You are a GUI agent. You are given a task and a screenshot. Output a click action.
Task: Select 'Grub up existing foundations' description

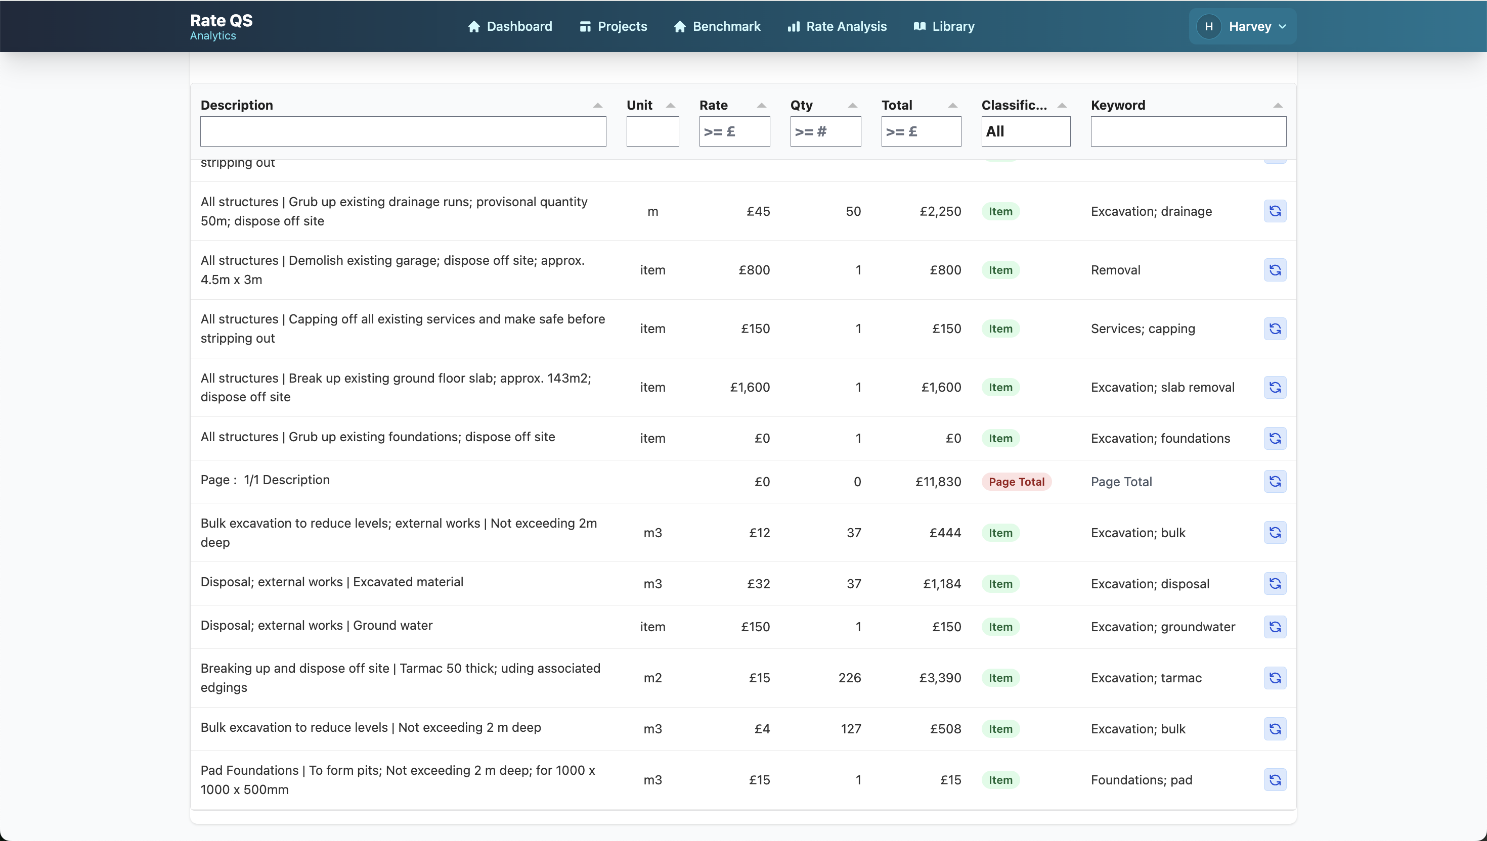(378, 437)
